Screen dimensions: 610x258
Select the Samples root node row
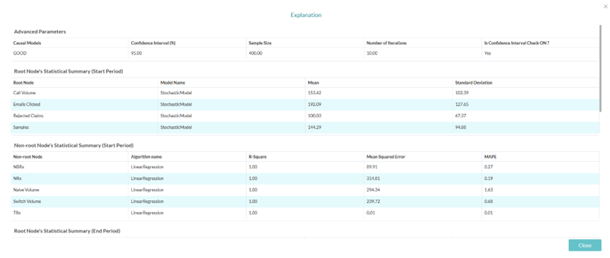pyautogui.click(x=305, y=127)
